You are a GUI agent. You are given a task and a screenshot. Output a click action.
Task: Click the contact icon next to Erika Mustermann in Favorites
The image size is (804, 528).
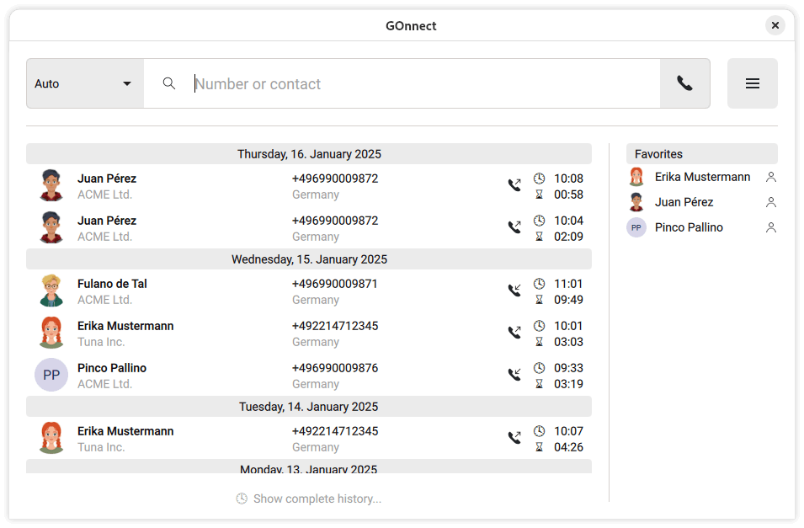[771, 177]
